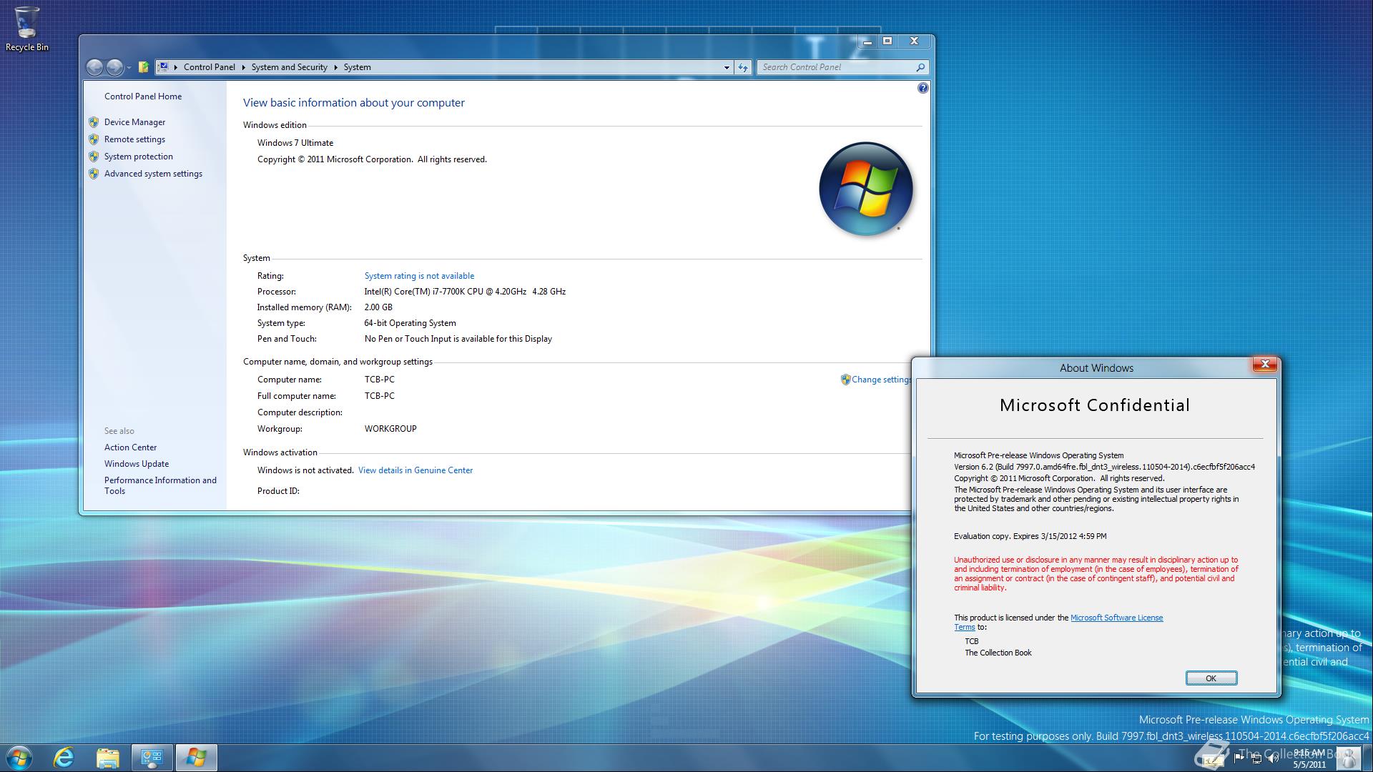Click the Up folder icon in address bar
This screenshot has height=772, width=1373.
144,67
